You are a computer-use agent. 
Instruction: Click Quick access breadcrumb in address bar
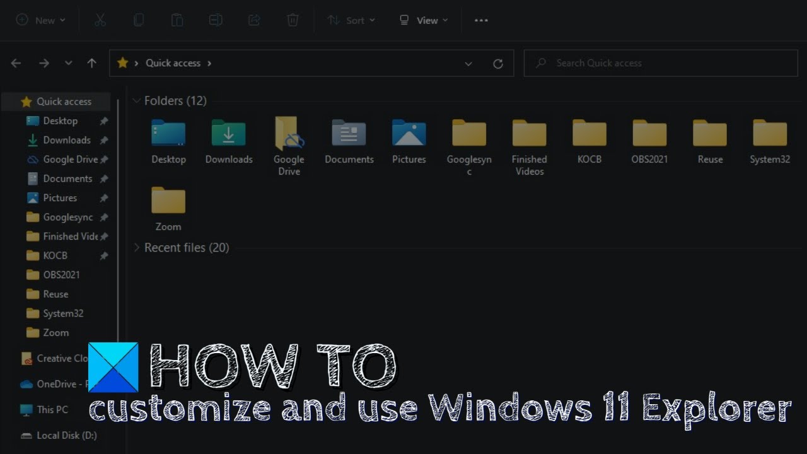click(173, 63)
